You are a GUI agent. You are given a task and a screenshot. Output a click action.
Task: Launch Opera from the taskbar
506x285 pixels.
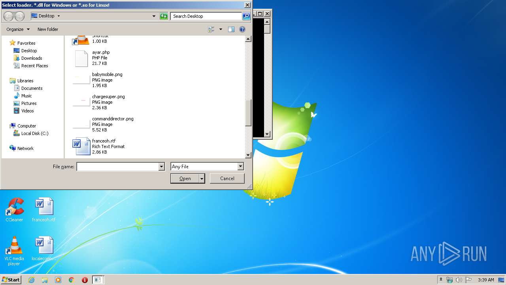[x=85, y=280]
